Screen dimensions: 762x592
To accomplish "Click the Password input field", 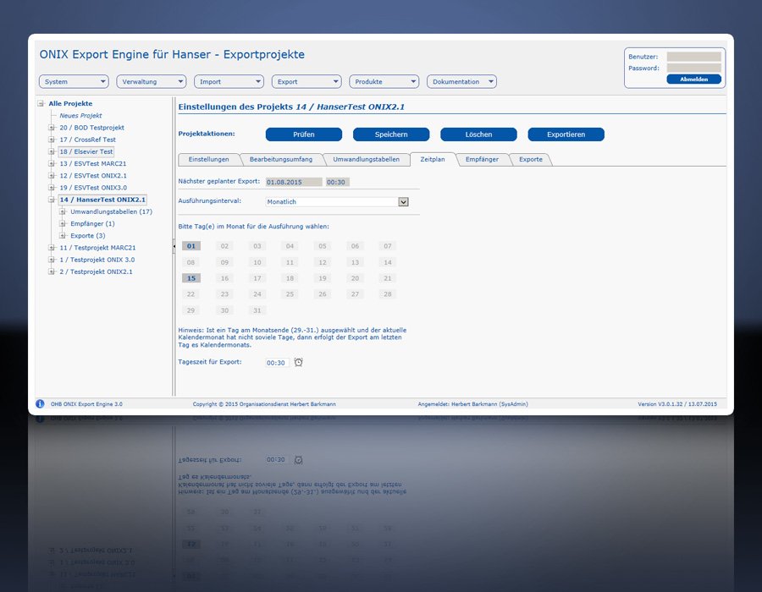I will (x=694, y=68).
